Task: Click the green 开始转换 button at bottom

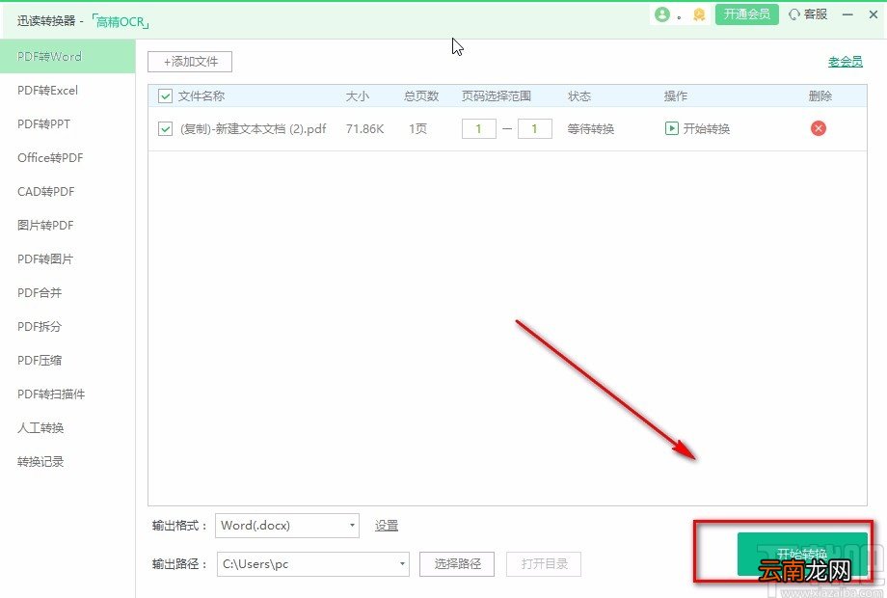Action: [x=802, y=554]
